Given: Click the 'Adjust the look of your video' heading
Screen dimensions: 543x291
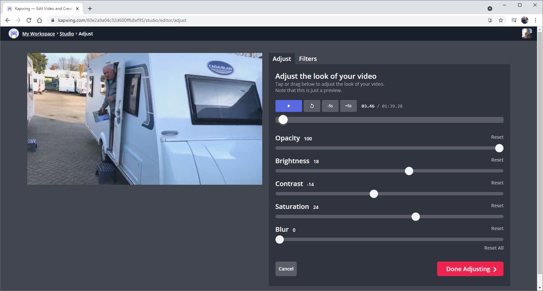Looking at the screenshot, I should pyautogui.click(x=326, y=76).
